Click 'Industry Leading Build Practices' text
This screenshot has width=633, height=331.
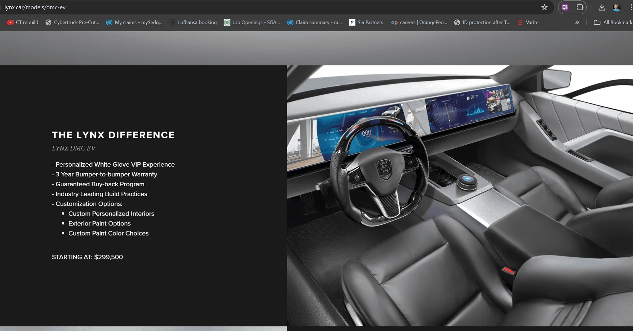click(x=101, y=194)
